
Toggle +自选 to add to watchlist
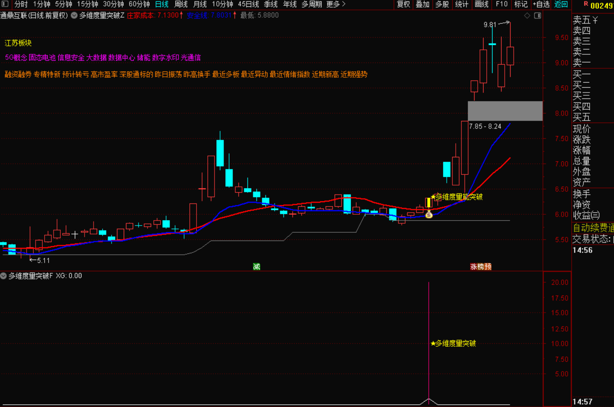pos(541,4)
